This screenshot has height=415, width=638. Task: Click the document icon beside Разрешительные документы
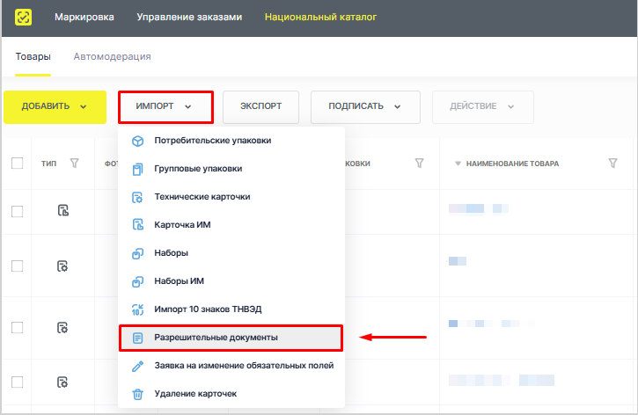pyautogui.click(x=138, y=338)
